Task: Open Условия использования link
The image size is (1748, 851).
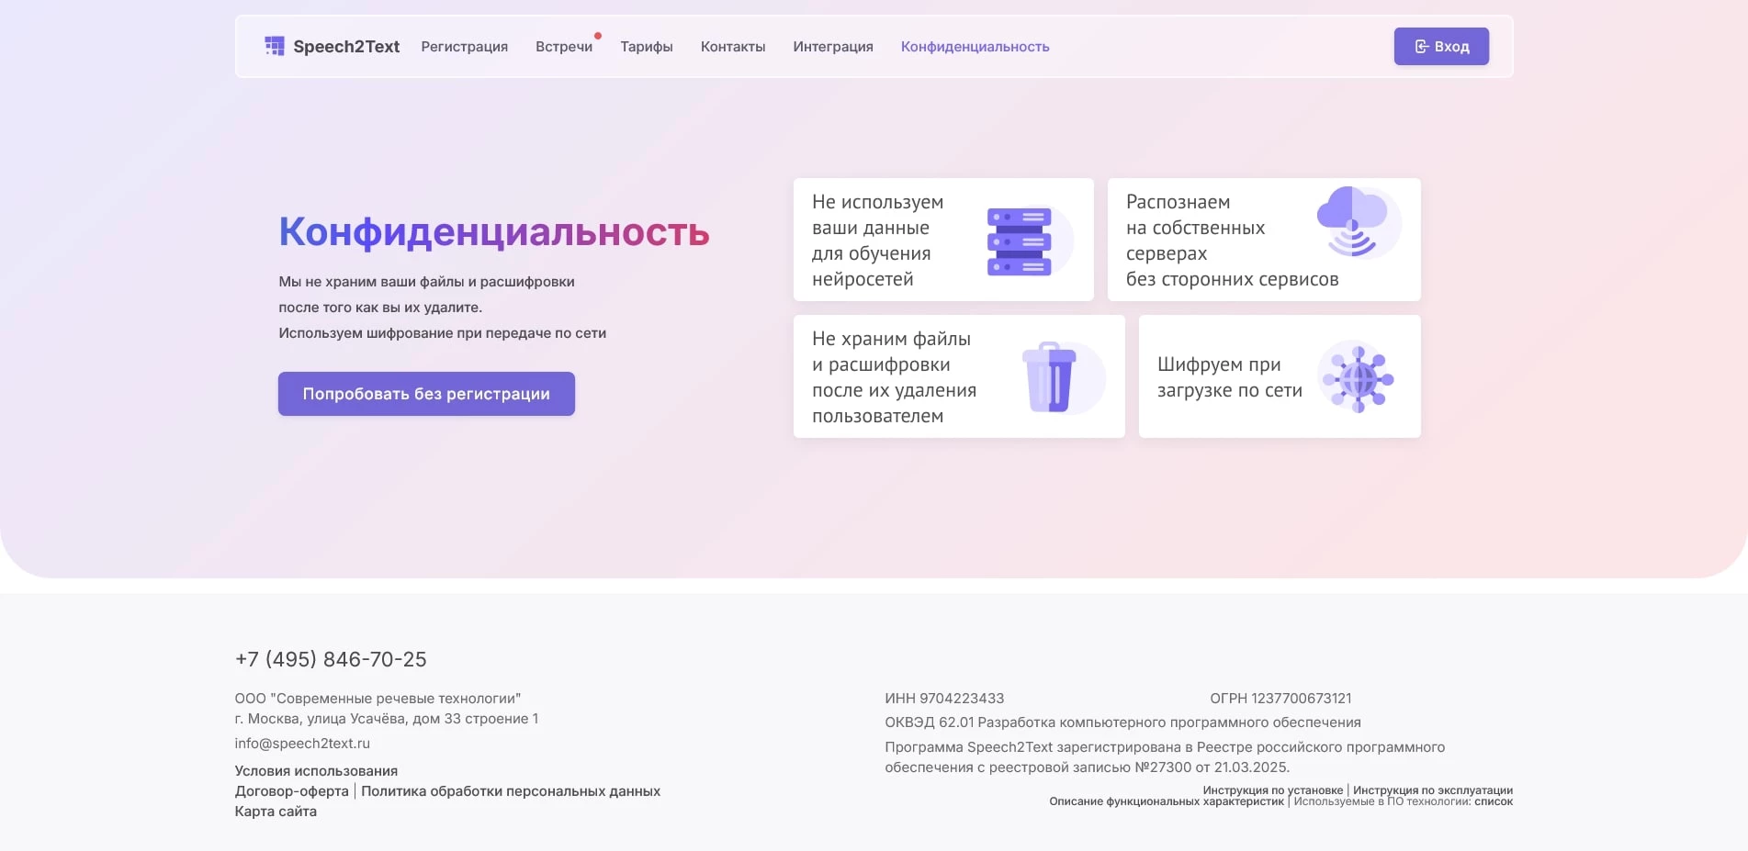Action: [x=316, y=771]
